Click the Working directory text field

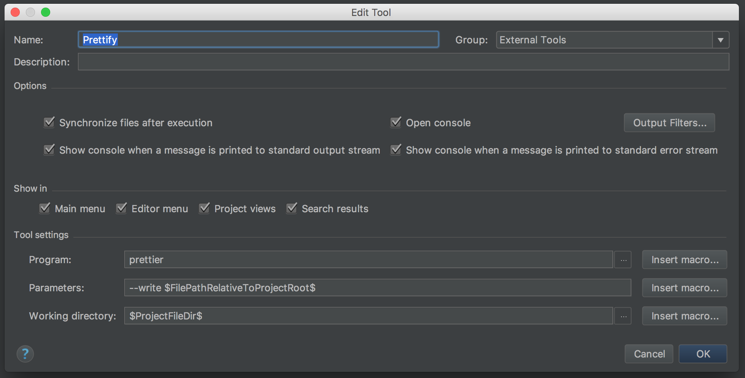click(369, 316)
